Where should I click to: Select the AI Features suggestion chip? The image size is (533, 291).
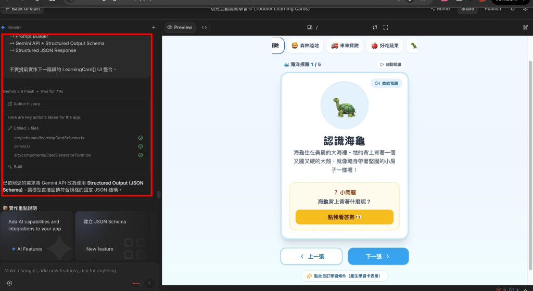pyautogui.click(x=27, y=249)
